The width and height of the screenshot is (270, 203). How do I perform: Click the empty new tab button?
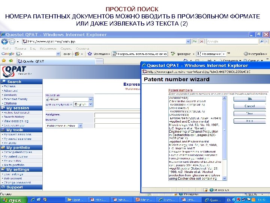pyautogui.click(x=99, y=61)
